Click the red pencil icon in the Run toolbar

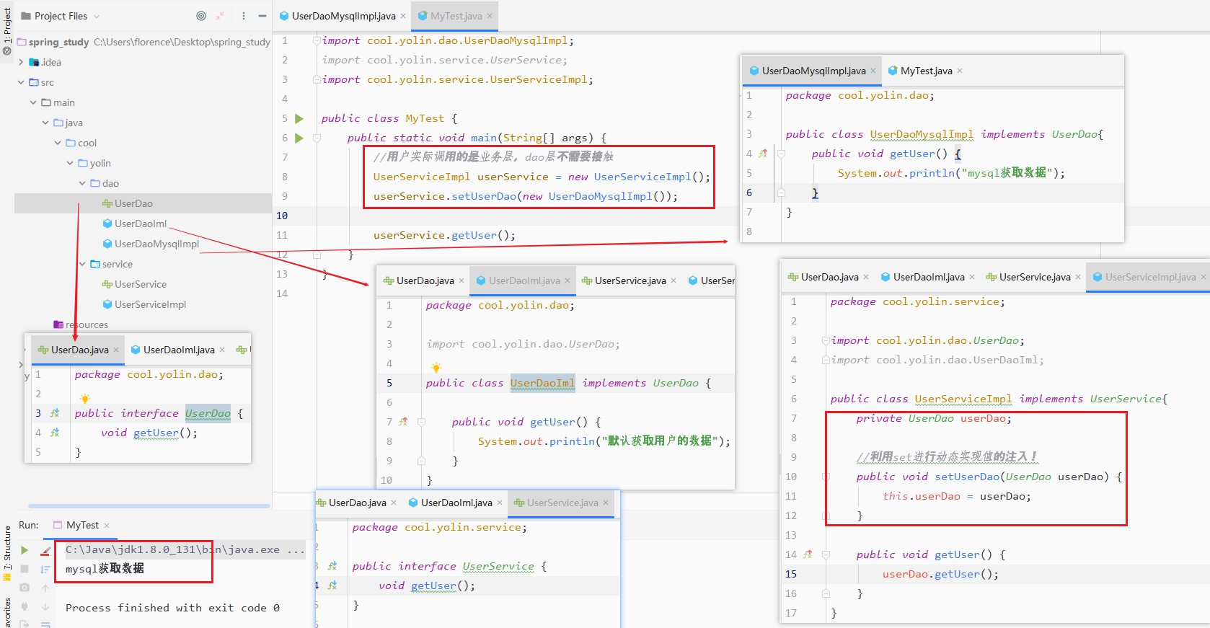pyautogui.click(x=45, y=550)
